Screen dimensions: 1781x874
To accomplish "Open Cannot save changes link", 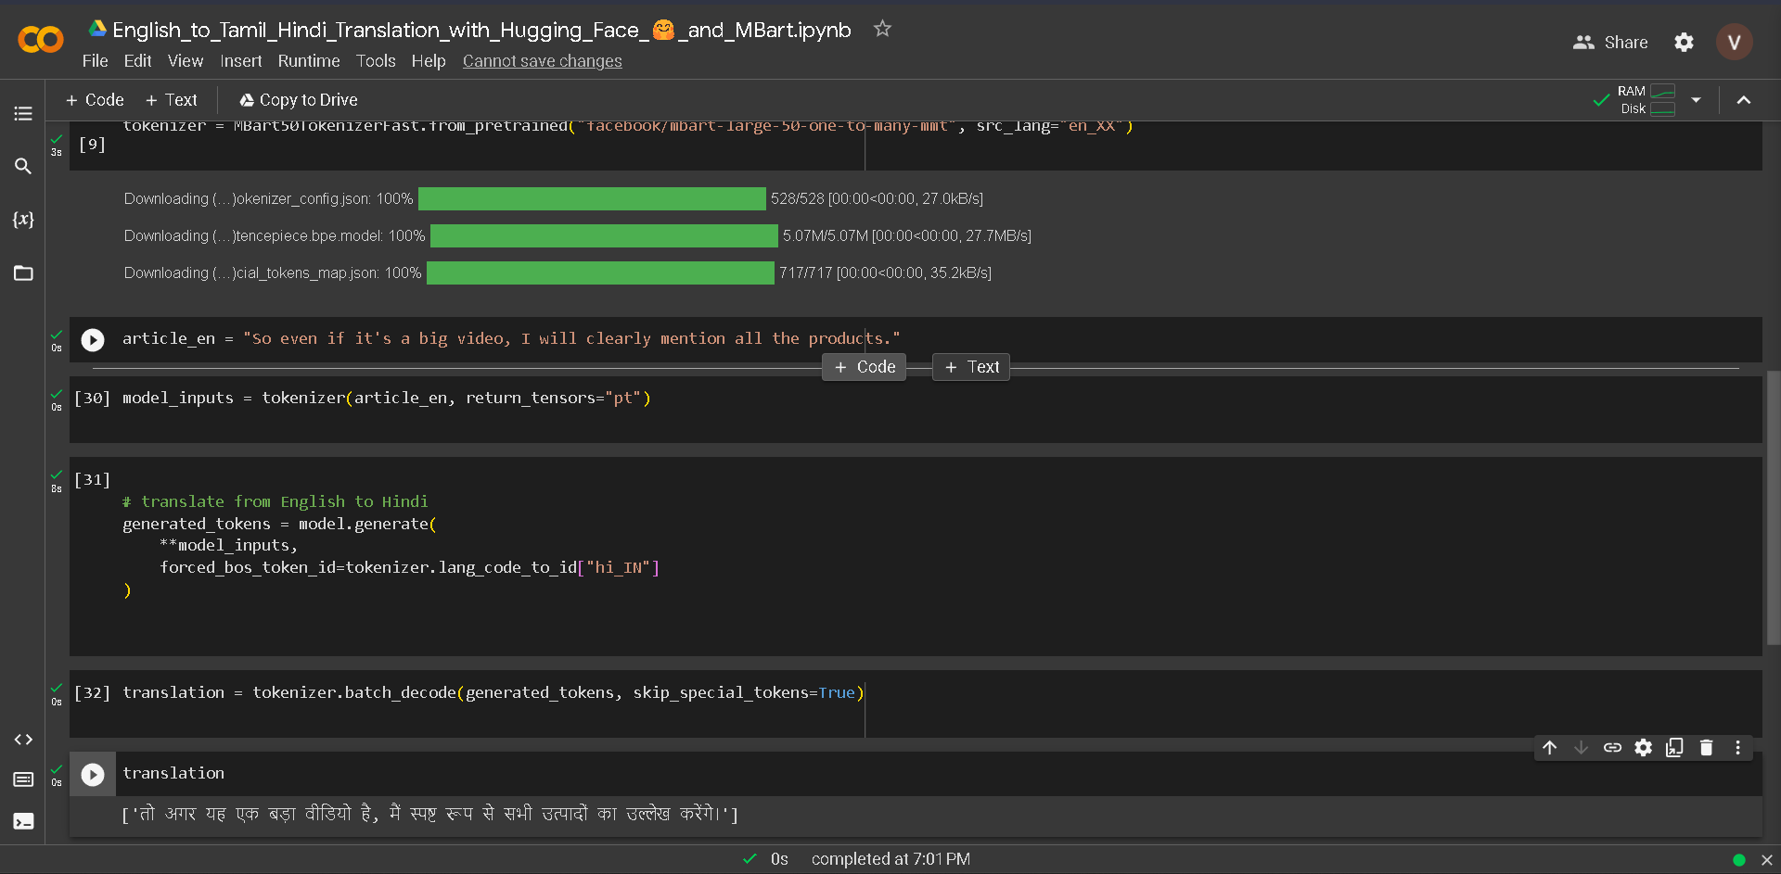I will 542,61.
